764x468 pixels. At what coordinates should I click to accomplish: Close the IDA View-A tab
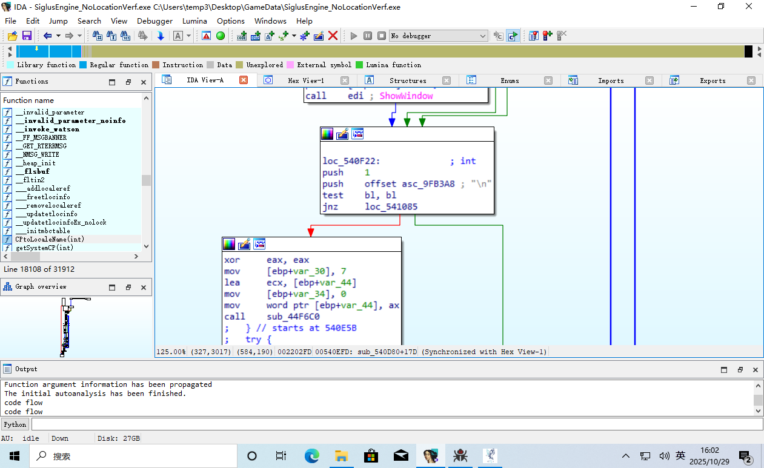point(244,80)
